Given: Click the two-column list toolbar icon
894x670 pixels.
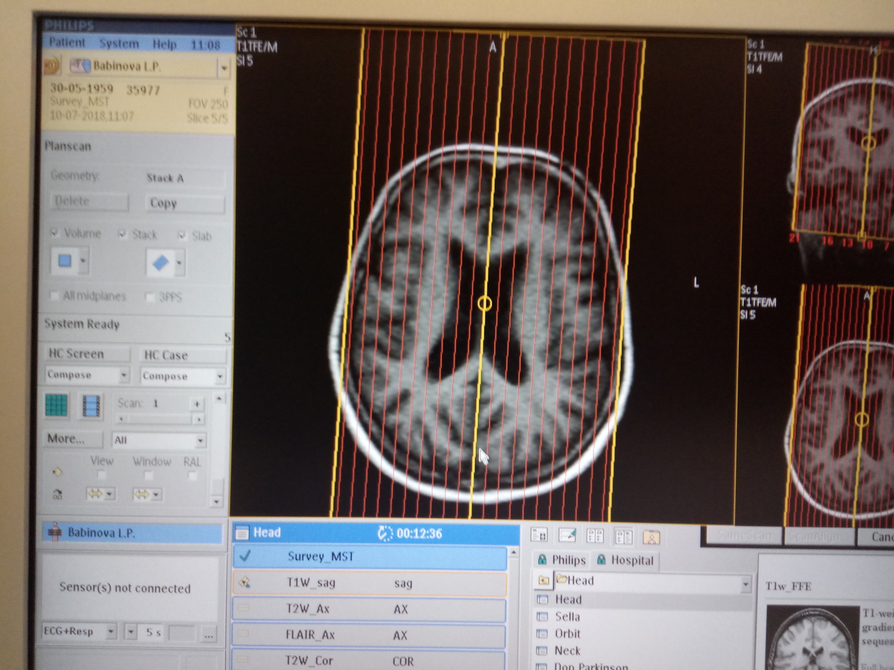Looking at the screenshot, I should [595, 536].
